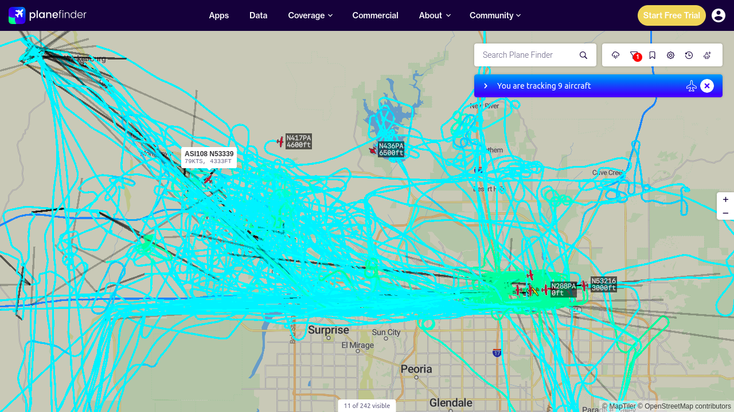This screenshot has width=734, height=412.
Task: Click the N436PA 6500ft label
Action: click(391, 149)
